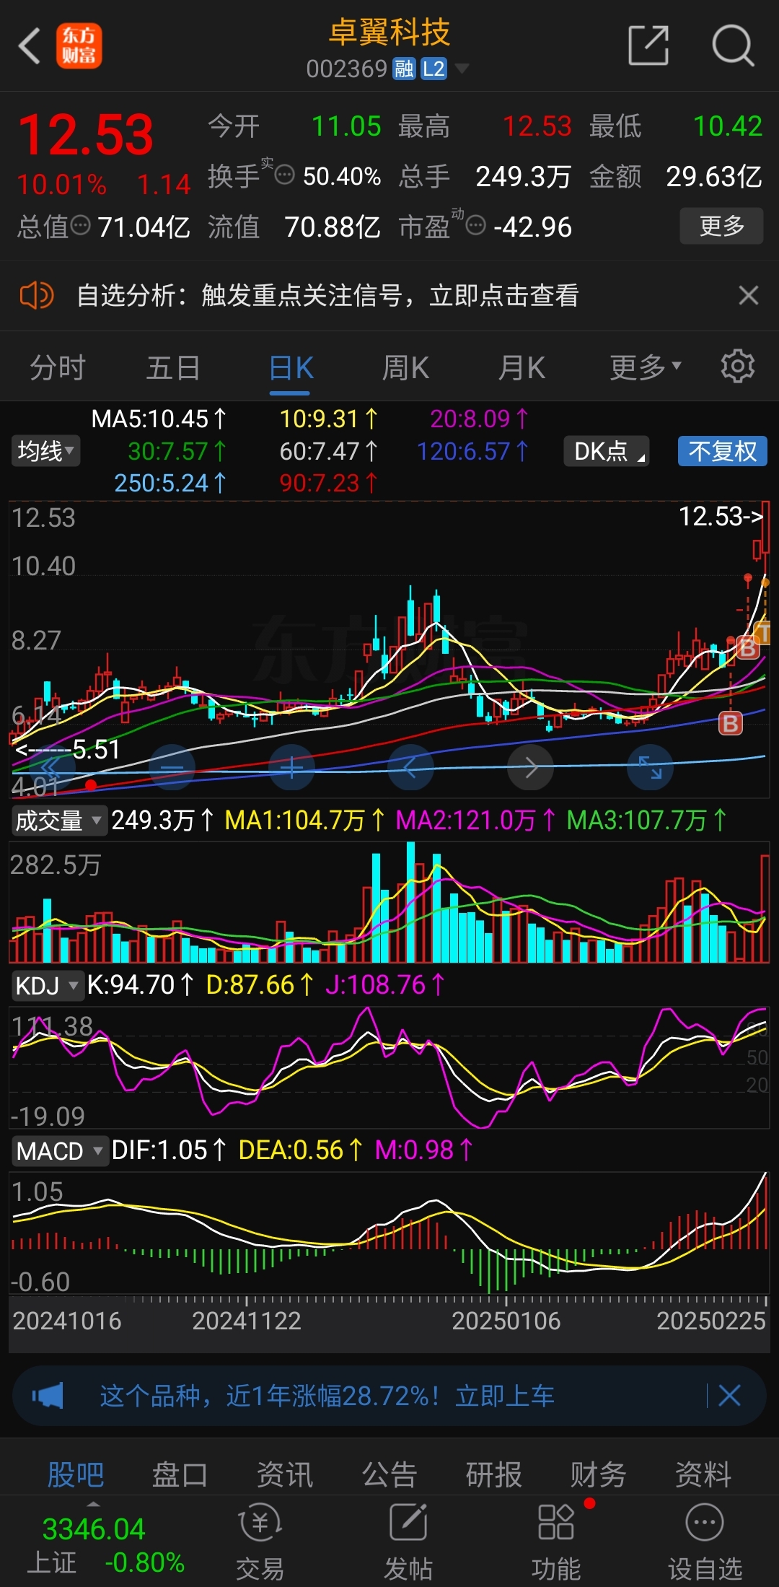Move chart left with arrow control
This screenshot has width=779, height=1587.
411,767
